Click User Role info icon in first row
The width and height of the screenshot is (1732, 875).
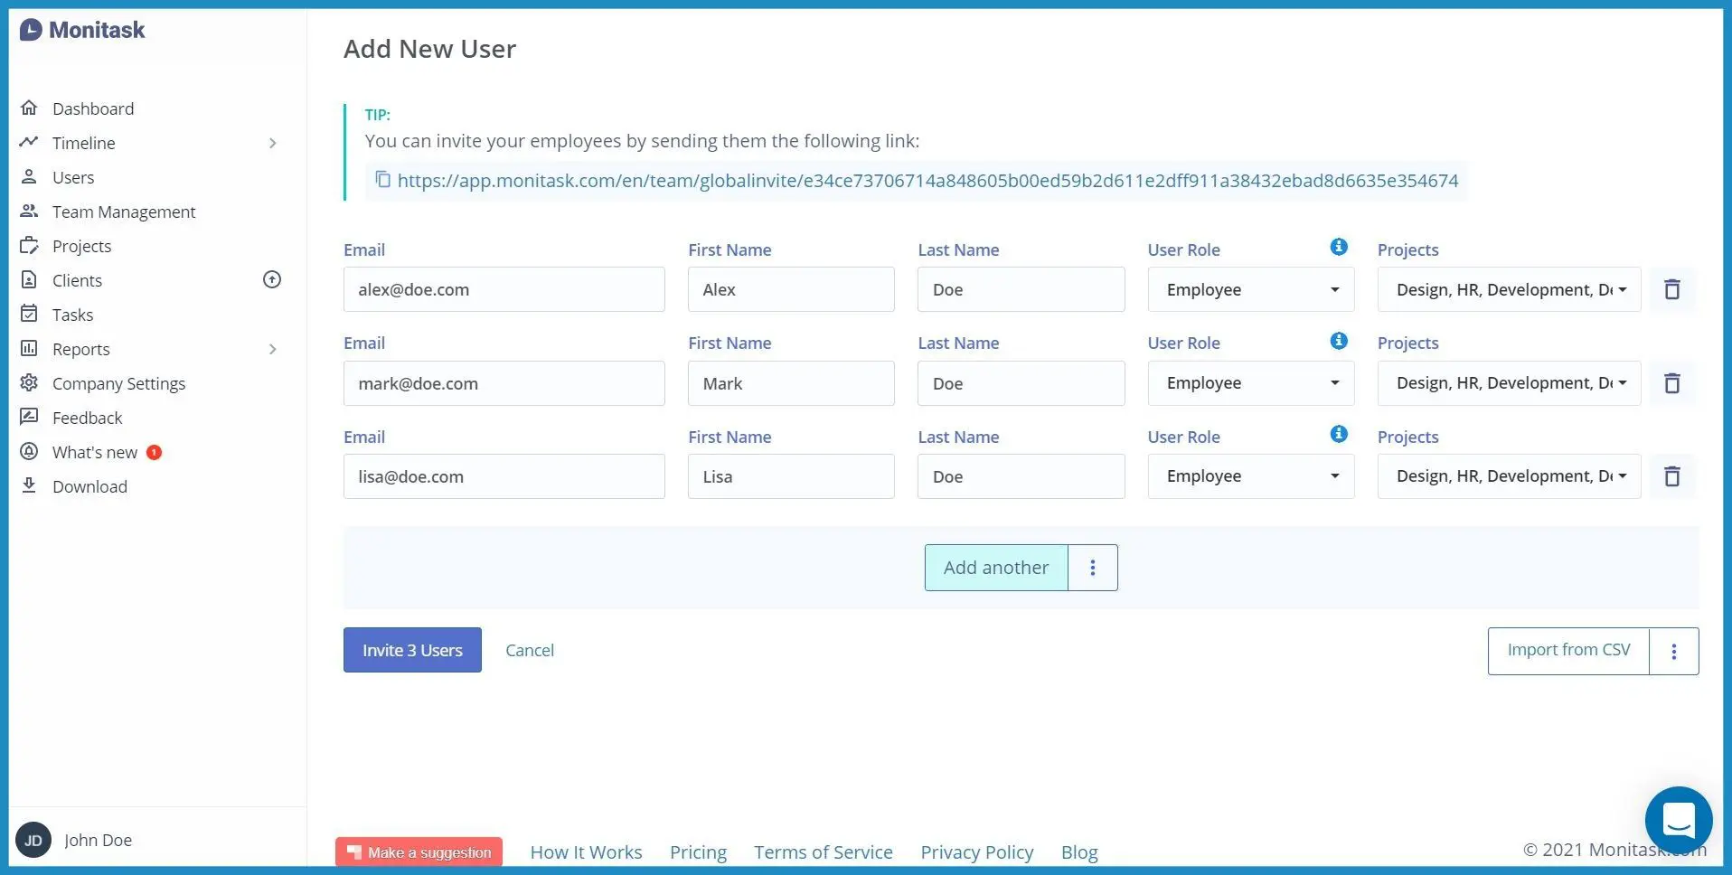[x=1338, y=248]
